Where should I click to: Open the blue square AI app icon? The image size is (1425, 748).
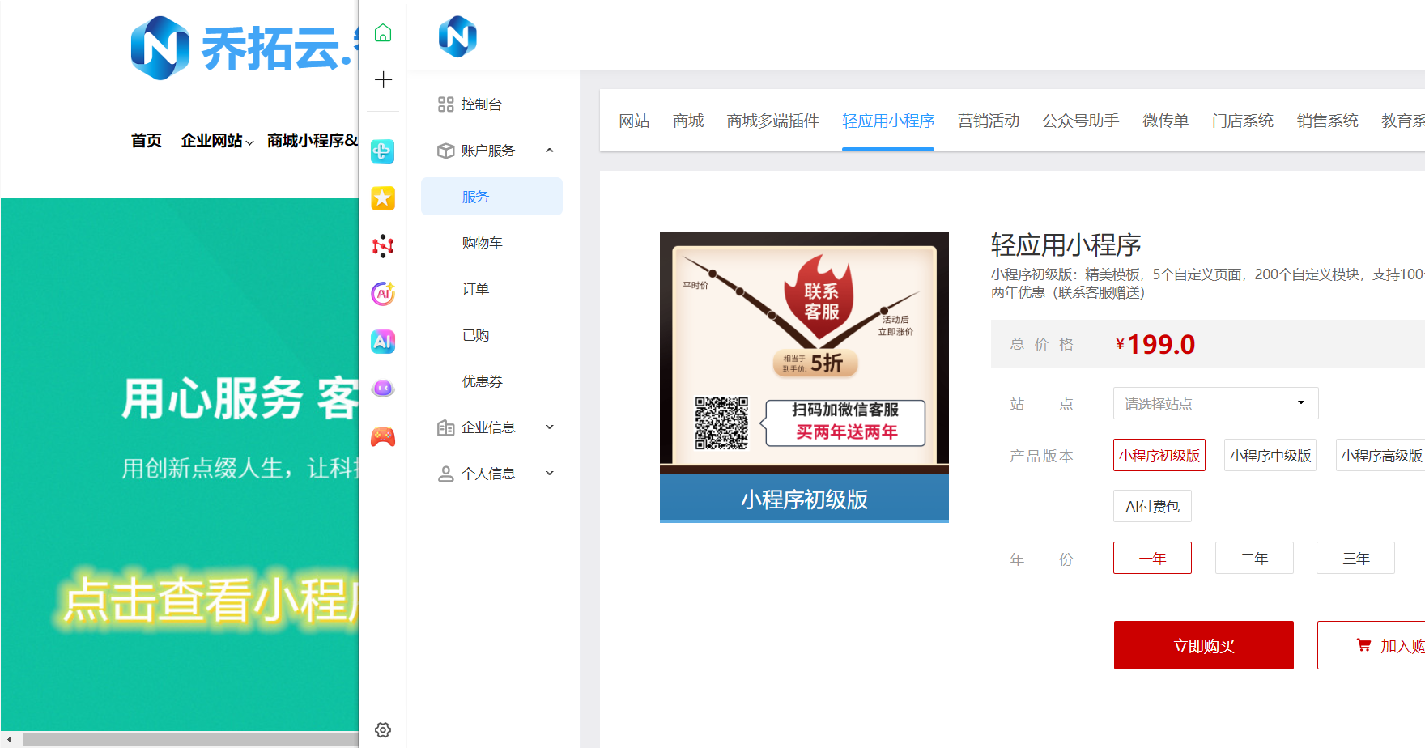[383, 341]
